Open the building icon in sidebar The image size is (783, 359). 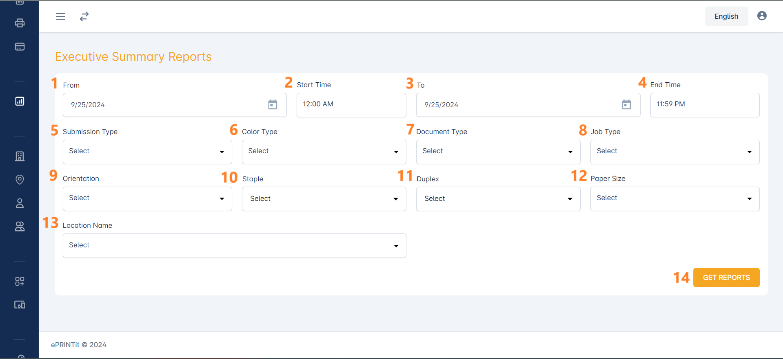(20, 156)
